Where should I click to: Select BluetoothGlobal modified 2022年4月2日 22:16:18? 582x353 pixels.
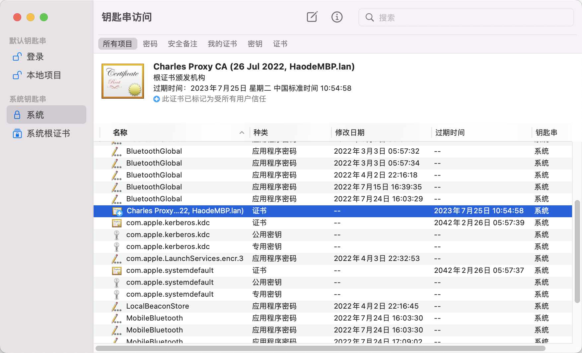click(333, 175)
